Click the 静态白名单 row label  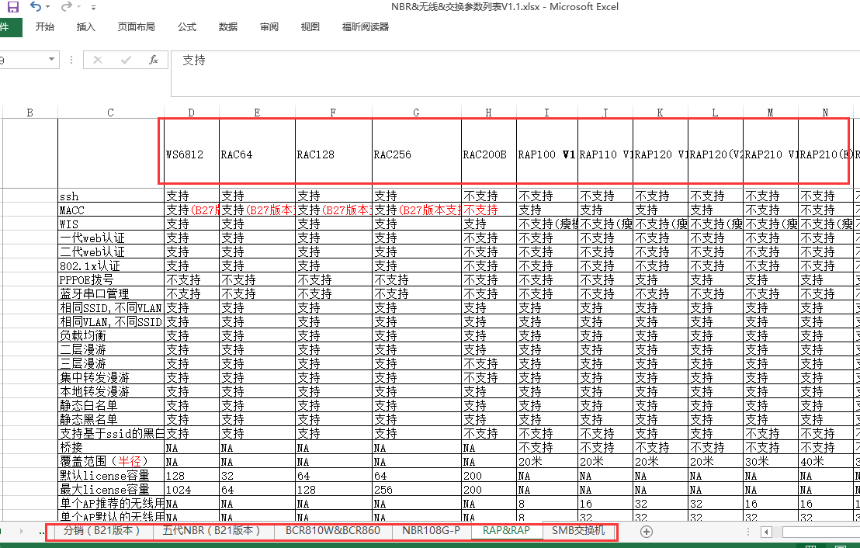[111, 405]
